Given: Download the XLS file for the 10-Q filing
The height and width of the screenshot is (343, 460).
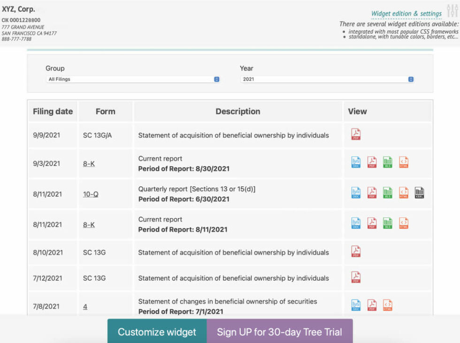Looking at the screenshot, I should point(388,192).
